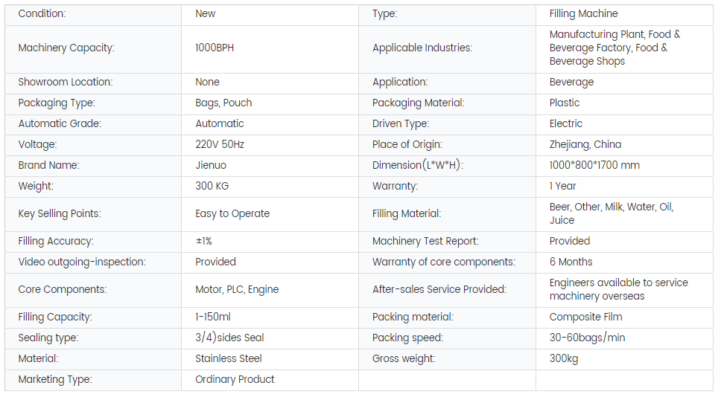The width and height of the screenshot is (721, 400).
Task: Select the "Plastic" packaging material value
Action: click(x=564, y=103)
